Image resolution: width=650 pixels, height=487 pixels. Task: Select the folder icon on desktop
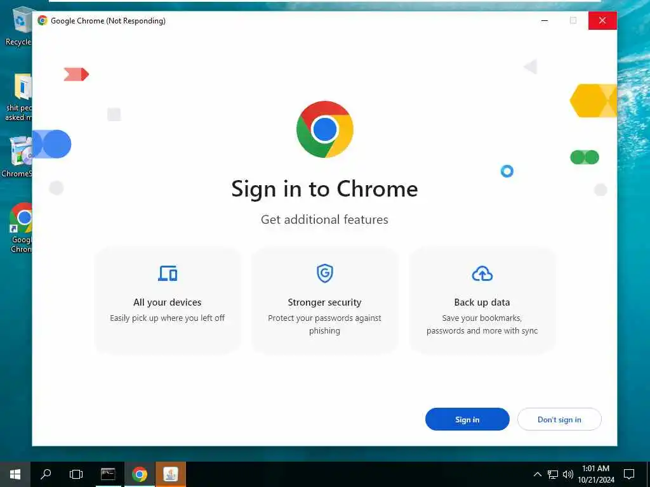click(x=20, y=97)
